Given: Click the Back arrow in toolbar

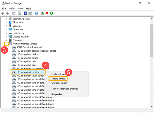Looking at the screenshot, I should [x=3, y=13].
